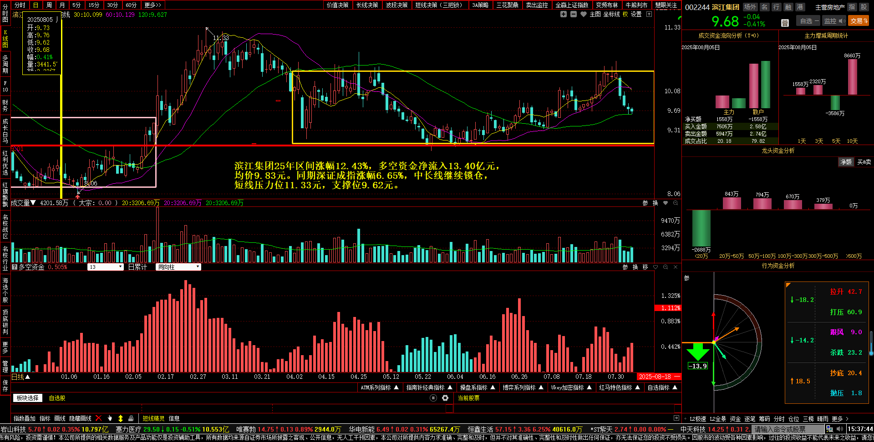The width and height of the screenshot is (874, 442).
Task: Click the command or stock input field
Action: [x=788, y=429]
